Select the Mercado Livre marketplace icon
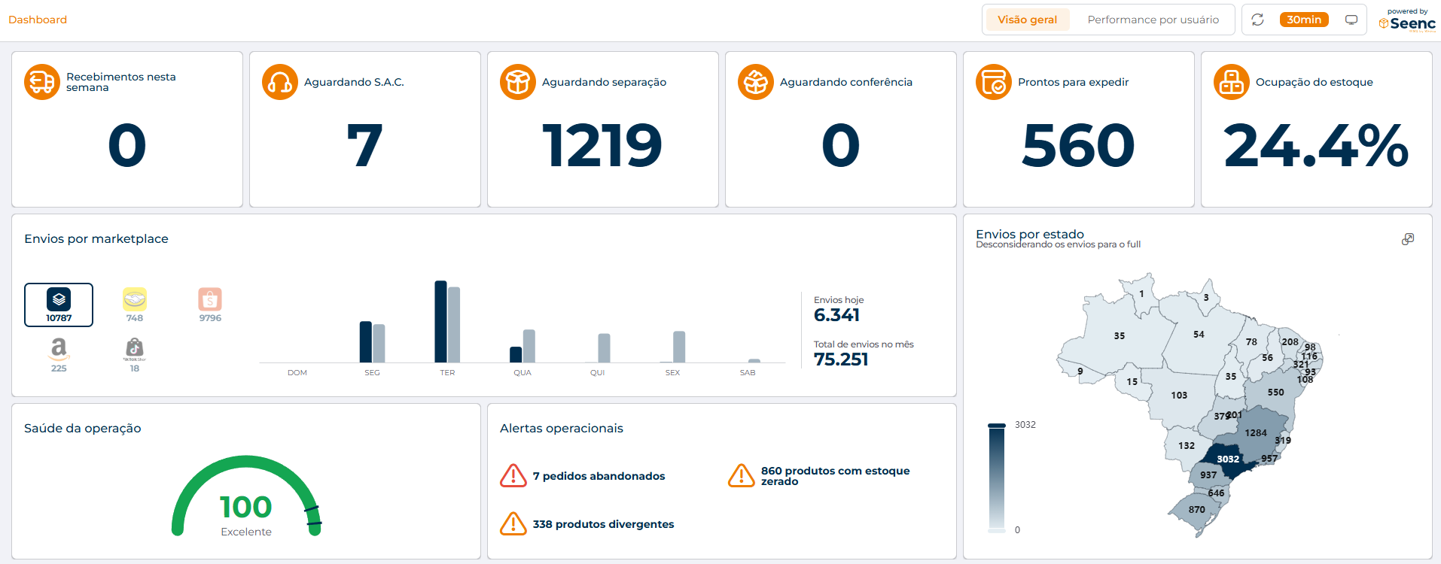Image resolution: width=1441 pixels, height=564 pixels. click(x=135, y=299)
